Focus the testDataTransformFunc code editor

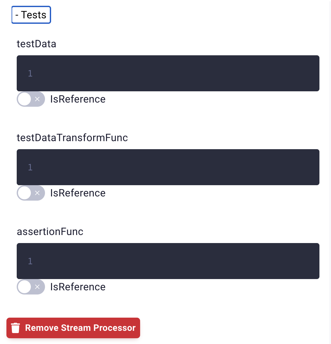pos(168,167)
